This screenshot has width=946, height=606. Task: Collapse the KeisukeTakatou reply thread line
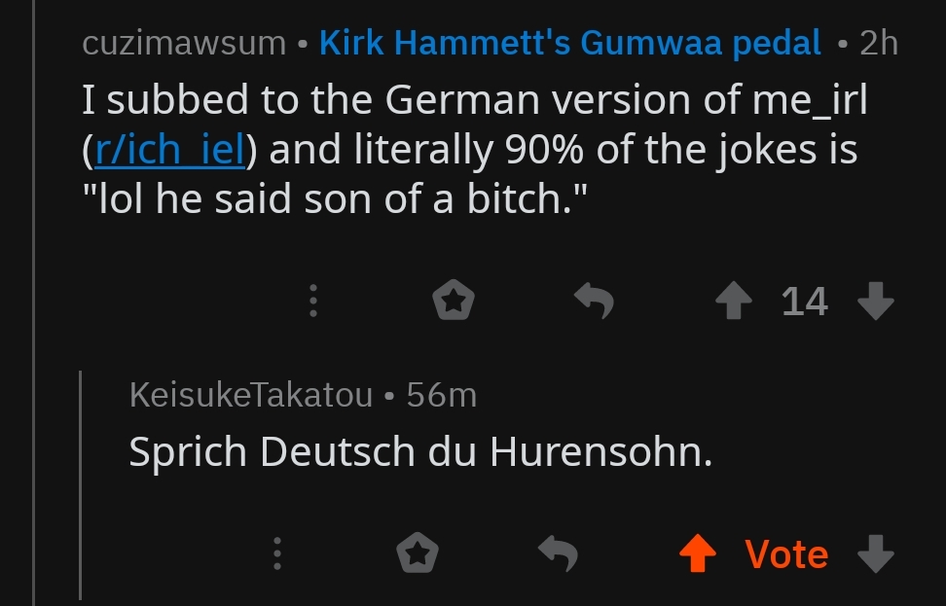[x=81, y=484]
